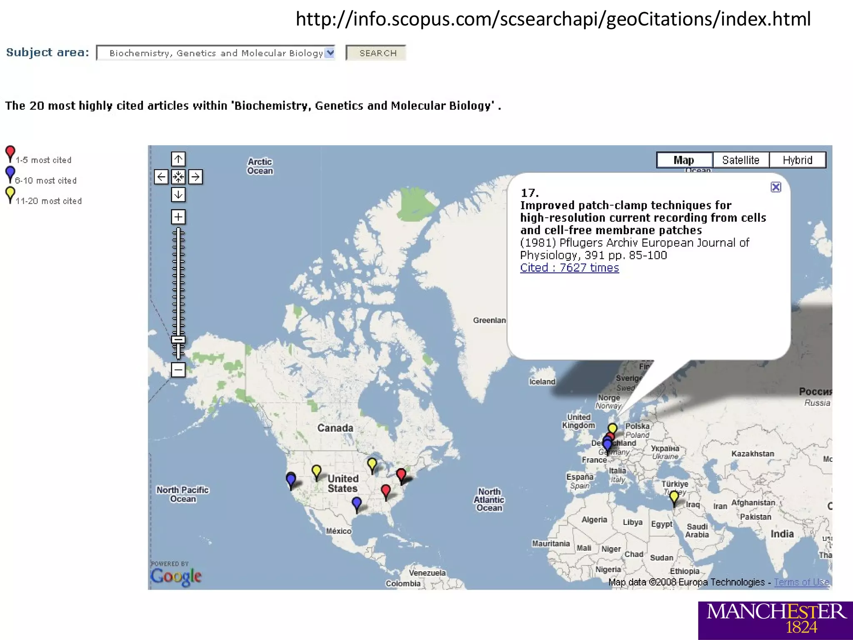The height and width of the screenshot is (640, 853).
Task: Click the 'North Atlantic Ocean' label
Action: click(489, 500)
